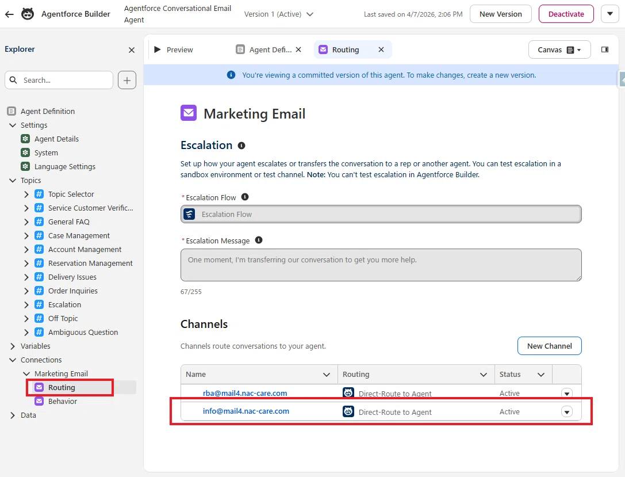Click the Marketing Email envelope icon
The height and width of the screenshot is (477, 625).
189,113
